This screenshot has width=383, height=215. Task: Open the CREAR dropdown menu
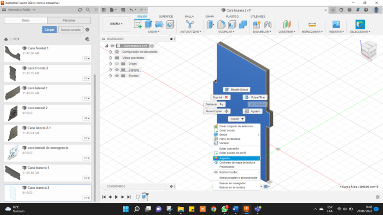pyautogui.click(x=153, y=32)
